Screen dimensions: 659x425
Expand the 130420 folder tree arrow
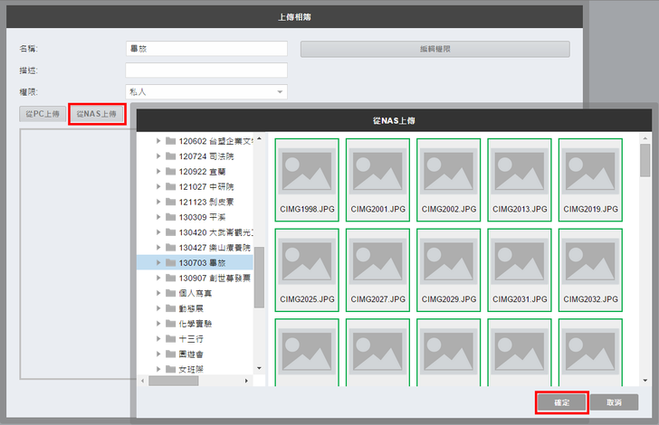coord(158,232)
